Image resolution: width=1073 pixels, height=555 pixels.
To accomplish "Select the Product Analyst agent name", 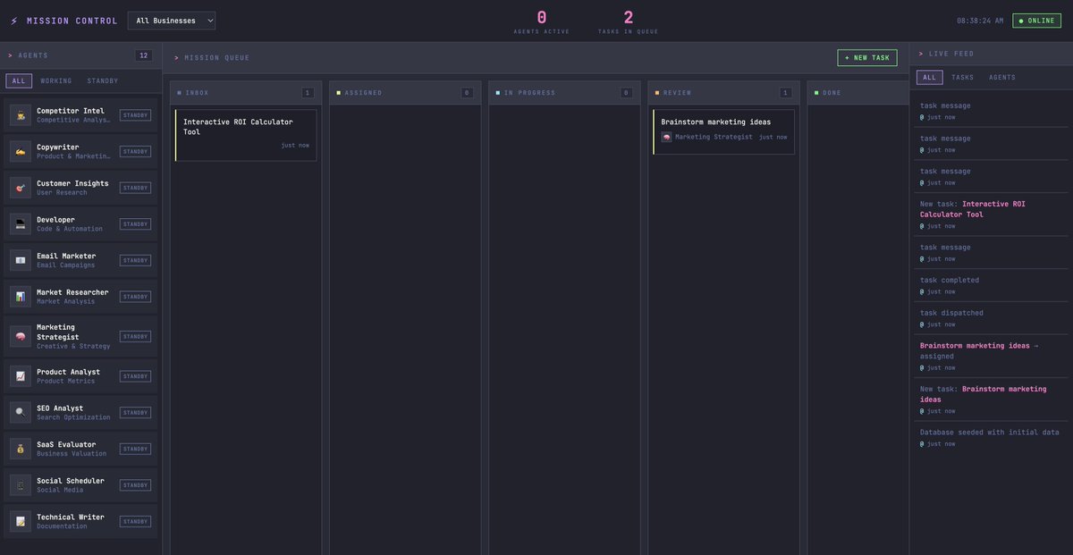I will click(68, 372).
